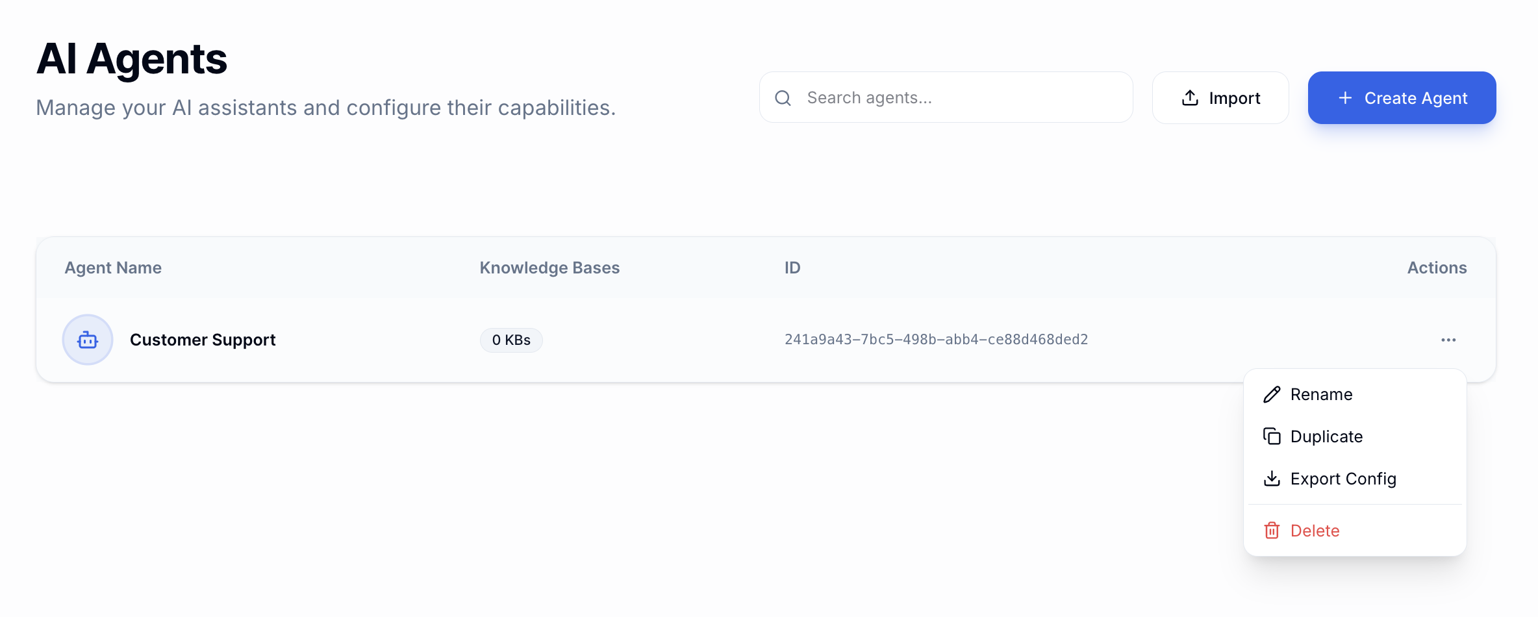Choose Delete from the actions menu

click(1315, 530)
